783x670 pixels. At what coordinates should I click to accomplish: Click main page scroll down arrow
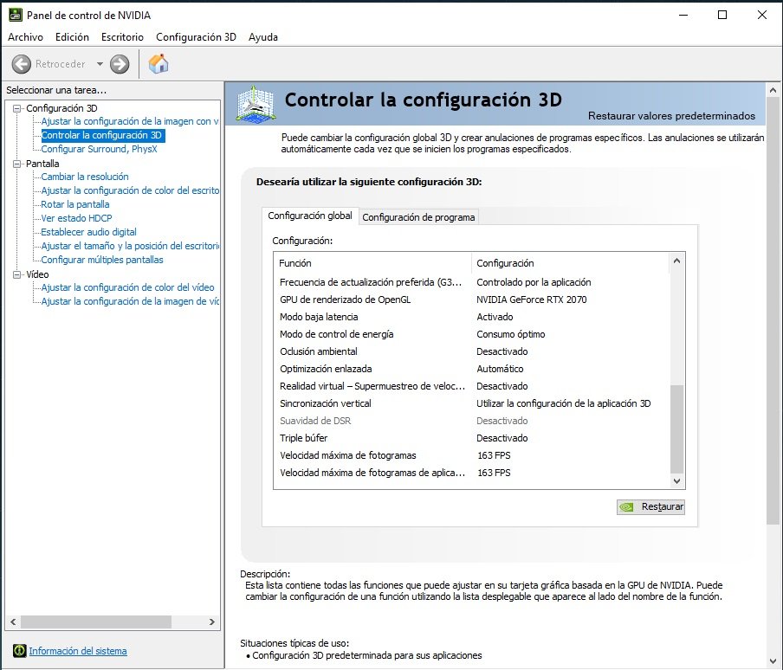[x=773, y=661]
